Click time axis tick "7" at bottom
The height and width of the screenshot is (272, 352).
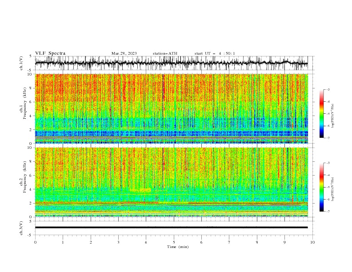(x=229, y=242)
